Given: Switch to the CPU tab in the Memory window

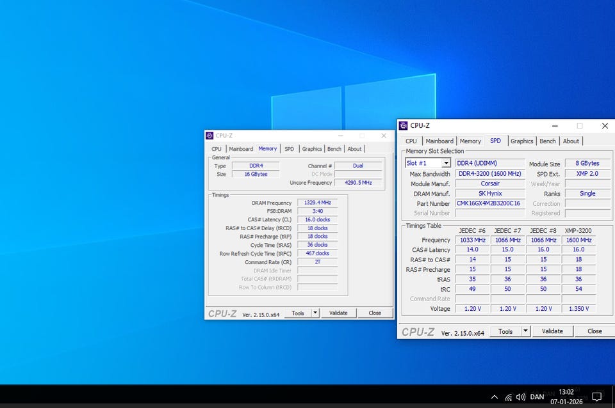Looking at the screenshot, I should click(x=217, y=149).
